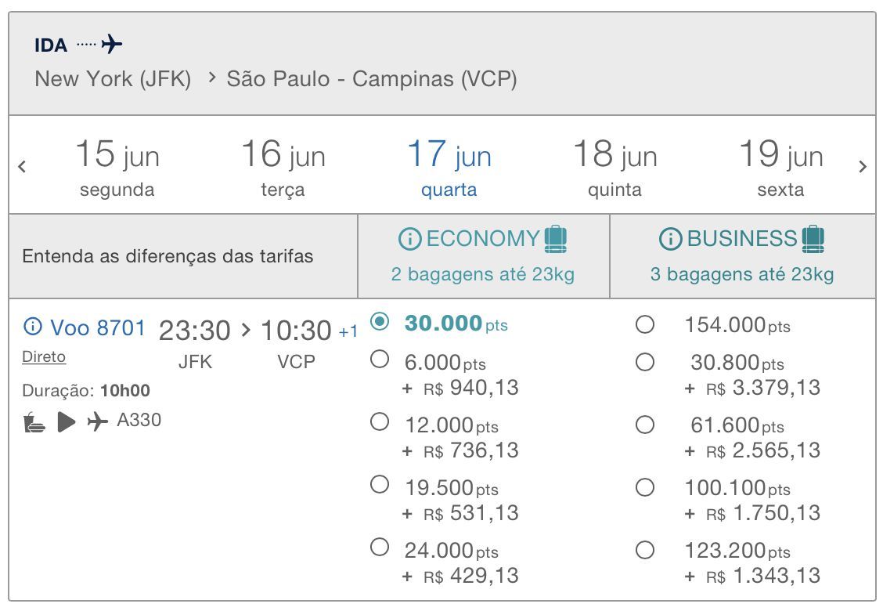
Task: Go to earlier dates with left arrow
Action: [22, 166]
